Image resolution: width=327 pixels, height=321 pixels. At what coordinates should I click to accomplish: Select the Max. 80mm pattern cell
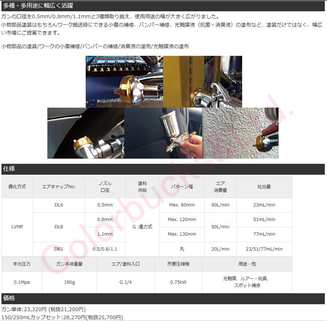(182, 205)
